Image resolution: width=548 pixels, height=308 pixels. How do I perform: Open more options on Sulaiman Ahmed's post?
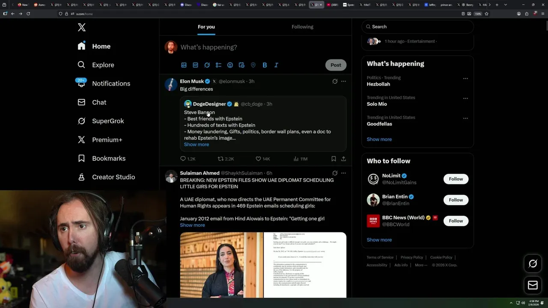pos(343,173)
